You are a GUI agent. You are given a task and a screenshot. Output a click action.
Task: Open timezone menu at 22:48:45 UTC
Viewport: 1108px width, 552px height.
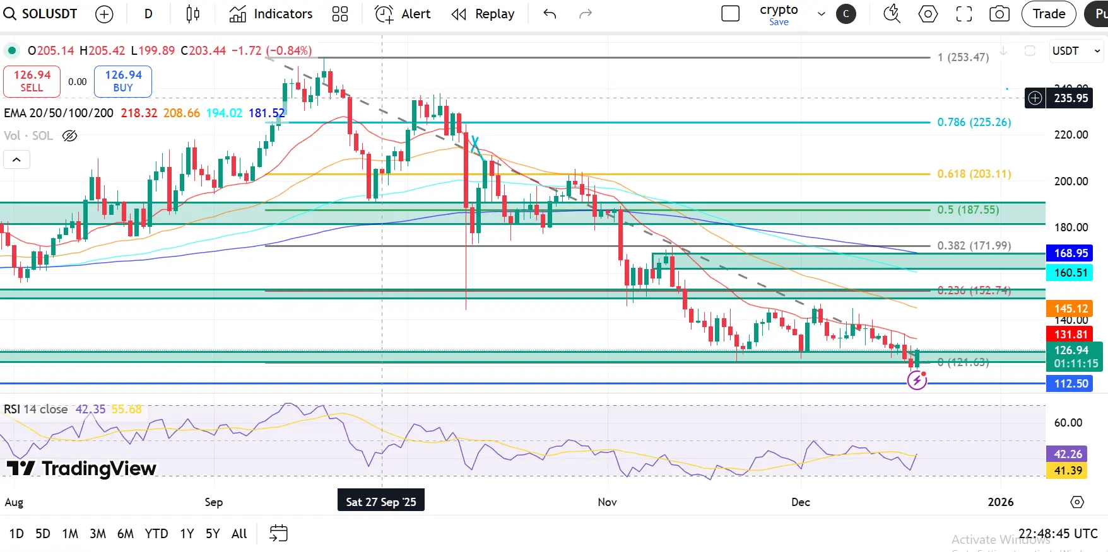click(x=1058, y=534)
